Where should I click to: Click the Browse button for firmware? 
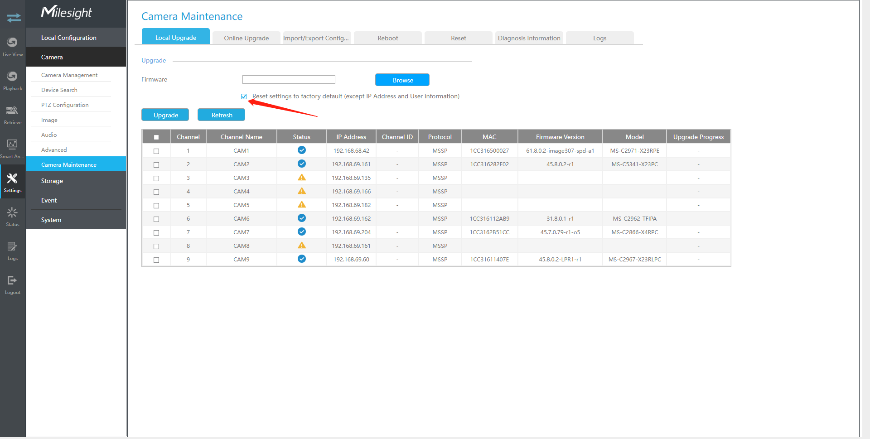[402, 80]
